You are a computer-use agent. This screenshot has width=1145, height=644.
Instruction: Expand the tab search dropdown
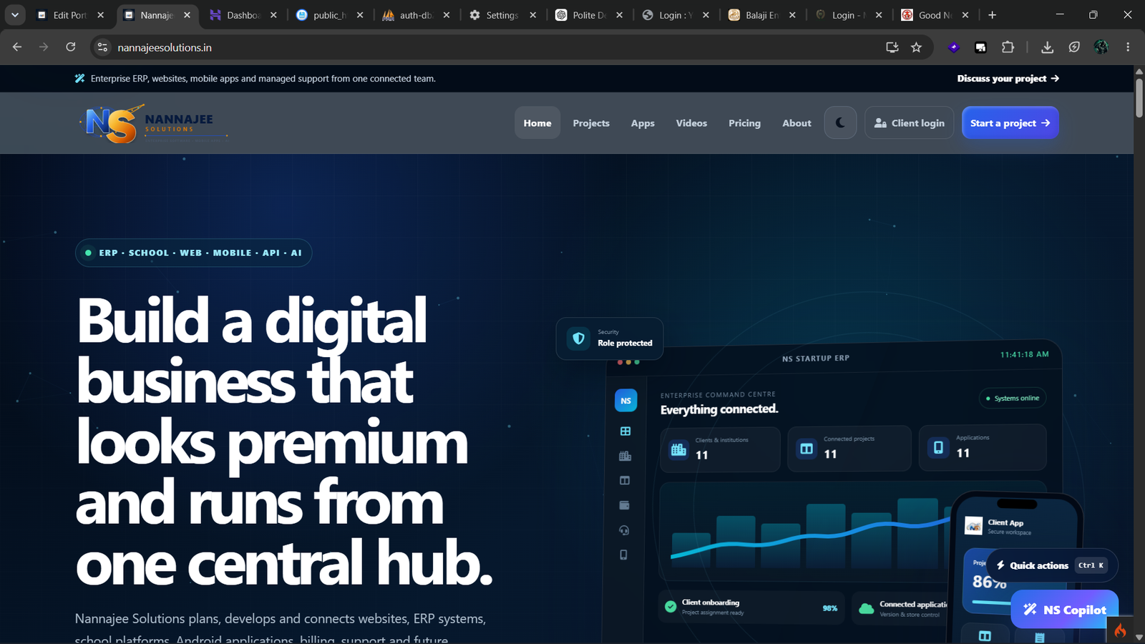(14, 15)
